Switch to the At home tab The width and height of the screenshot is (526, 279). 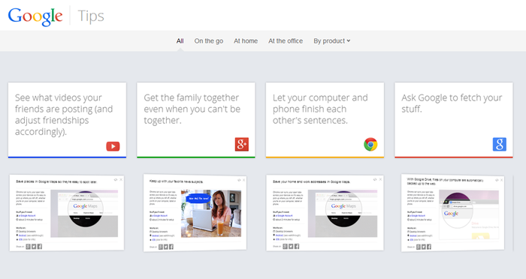pyautogui.click(x=246, y=40)
